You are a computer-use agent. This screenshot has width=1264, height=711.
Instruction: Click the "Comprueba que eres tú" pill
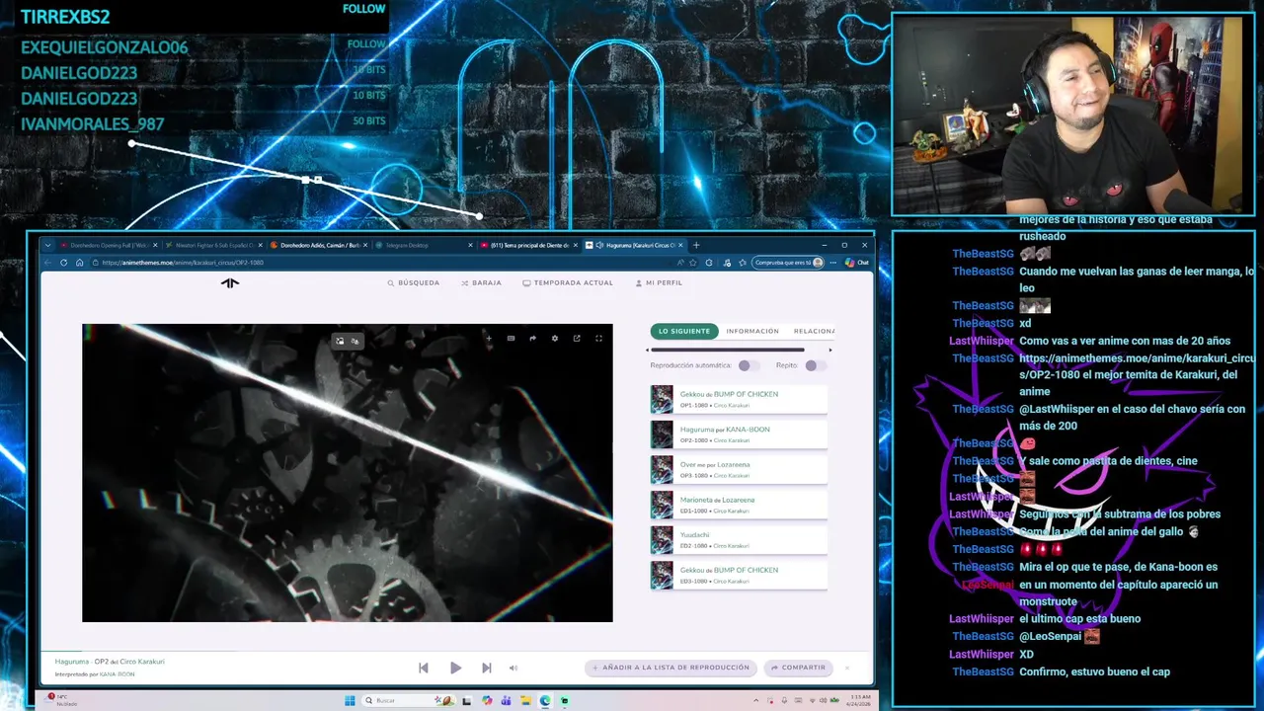pyautogui.click(x=788, y=263)
